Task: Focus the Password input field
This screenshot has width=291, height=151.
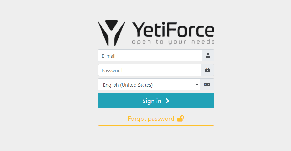Action: click(149, 70)
